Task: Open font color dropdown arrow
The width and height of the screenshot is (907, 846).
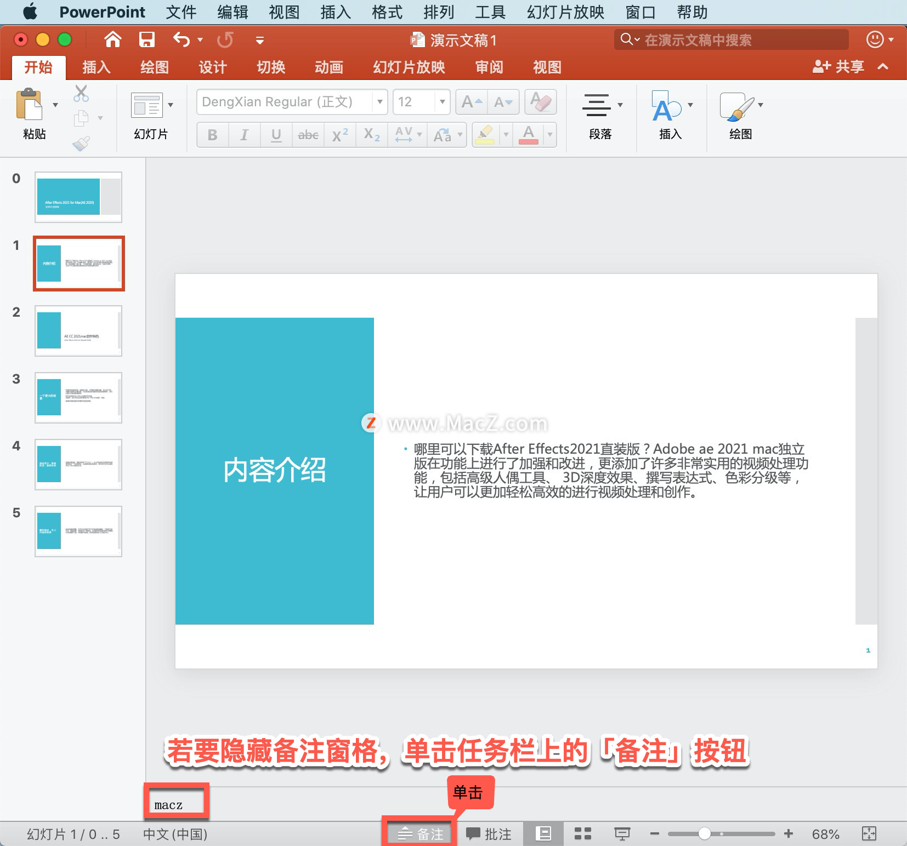Action: coord(549,135)
